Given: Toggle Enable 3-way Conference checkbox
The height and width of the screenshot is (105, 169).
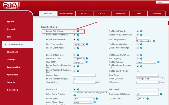Looking at the screenshot, I should coord(138,35).
